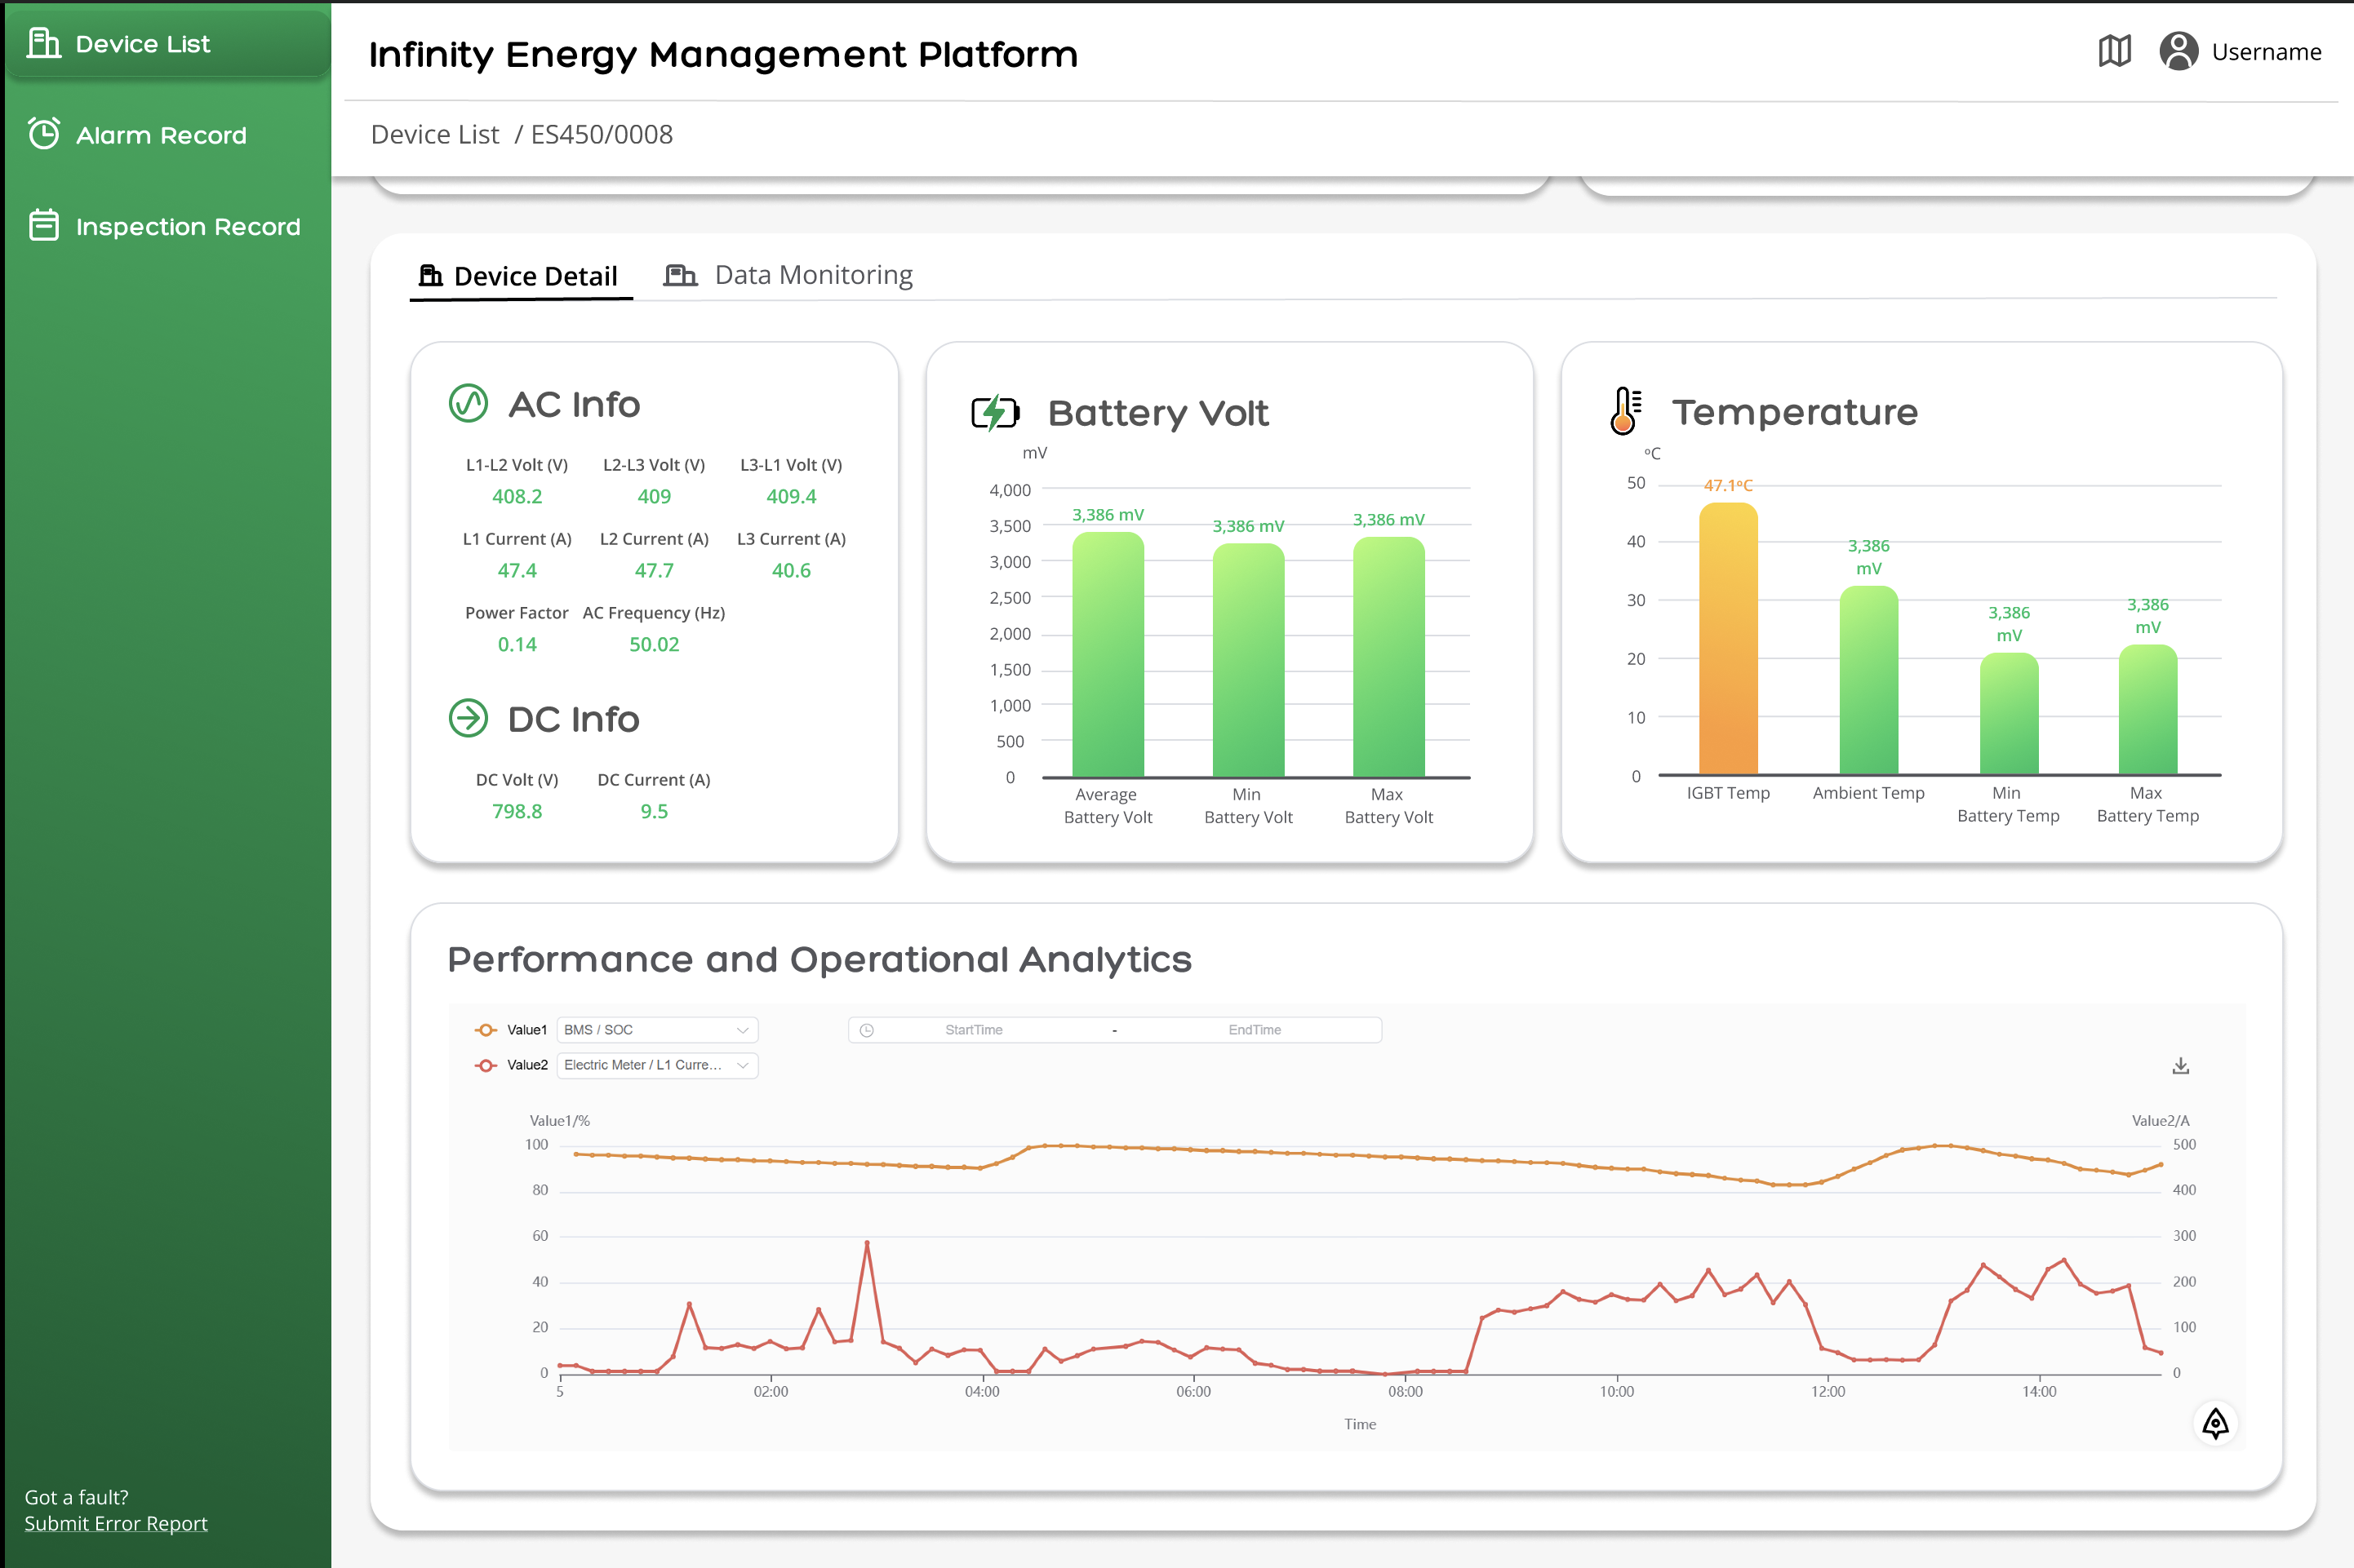Click the rocket back-to-top icon

click(x=2215, y=1423)
